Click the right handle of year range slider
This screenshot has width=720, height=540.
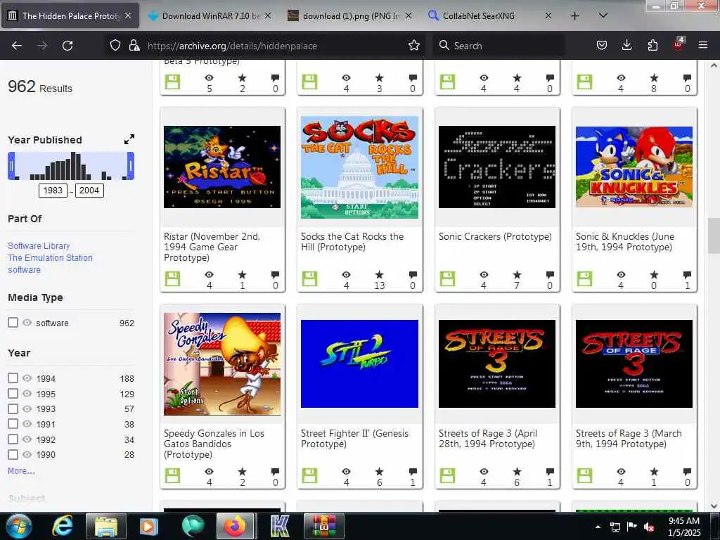pos(131,166)
